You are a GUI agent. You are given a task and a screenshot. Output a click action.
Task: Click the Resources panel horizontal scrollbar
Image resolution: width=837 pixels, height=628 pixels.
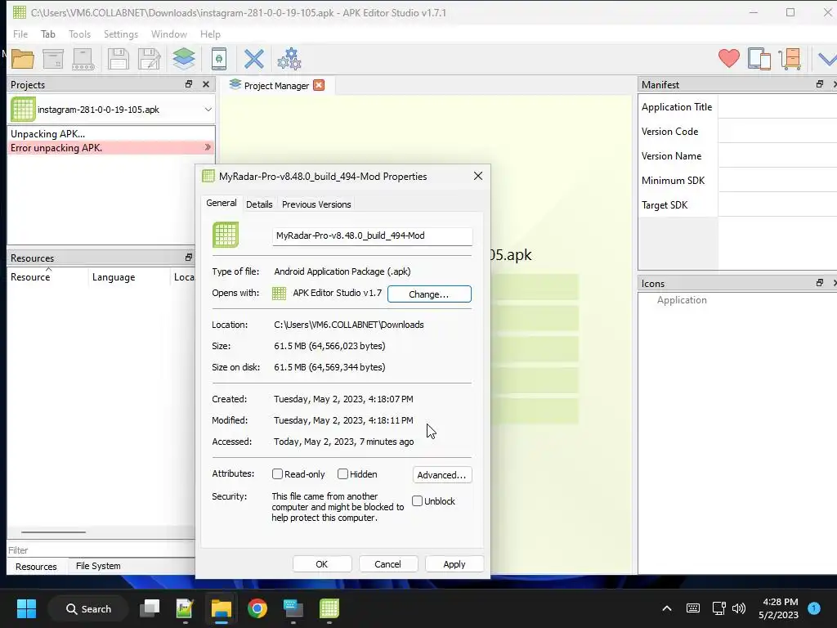53,532
